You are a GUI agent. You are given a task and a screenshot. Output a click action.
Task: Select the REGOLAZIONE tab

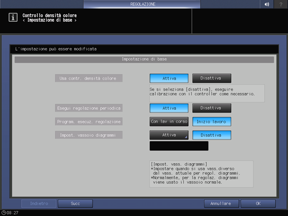coord(142,4)
